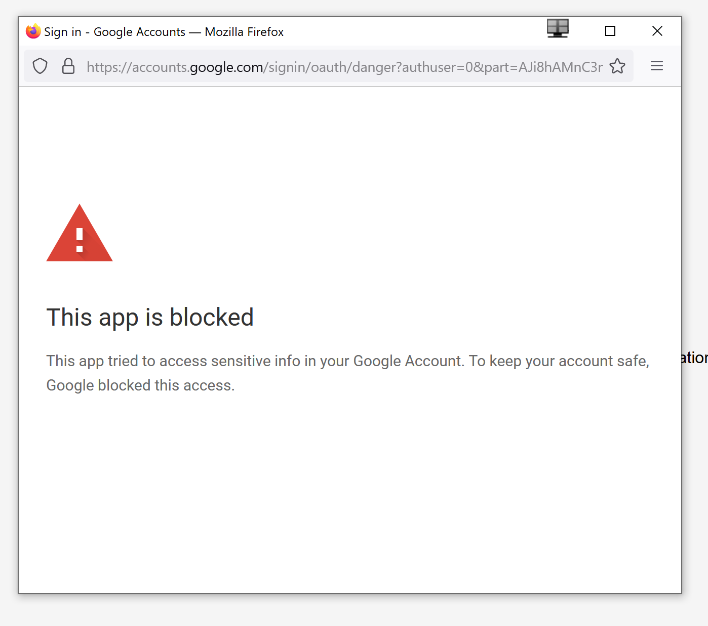Open the Firefox hamburger application menu
The height and width of the screenshot is (626, 708).
[x=656, y=66]
